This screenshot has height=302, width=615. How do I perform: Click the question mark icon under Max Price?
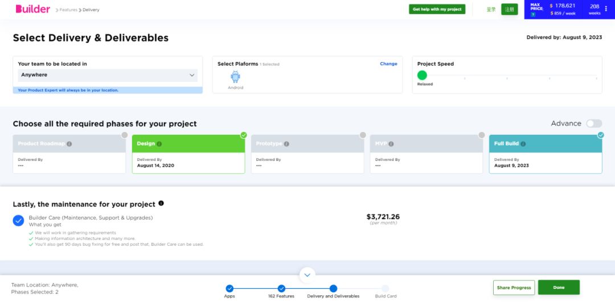tap(533, 14)
